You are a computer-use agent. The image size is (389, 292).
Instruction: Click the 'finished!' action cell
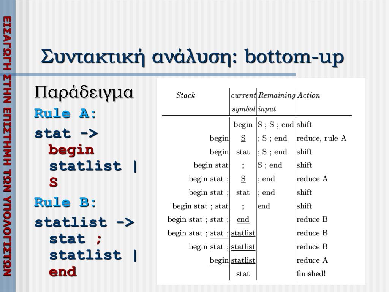tap(311, 274)
